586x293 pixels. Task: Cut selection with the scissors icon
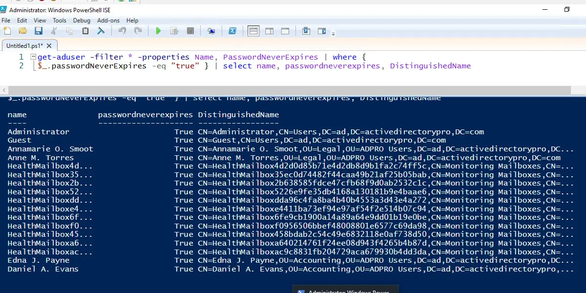coord(54,31)
